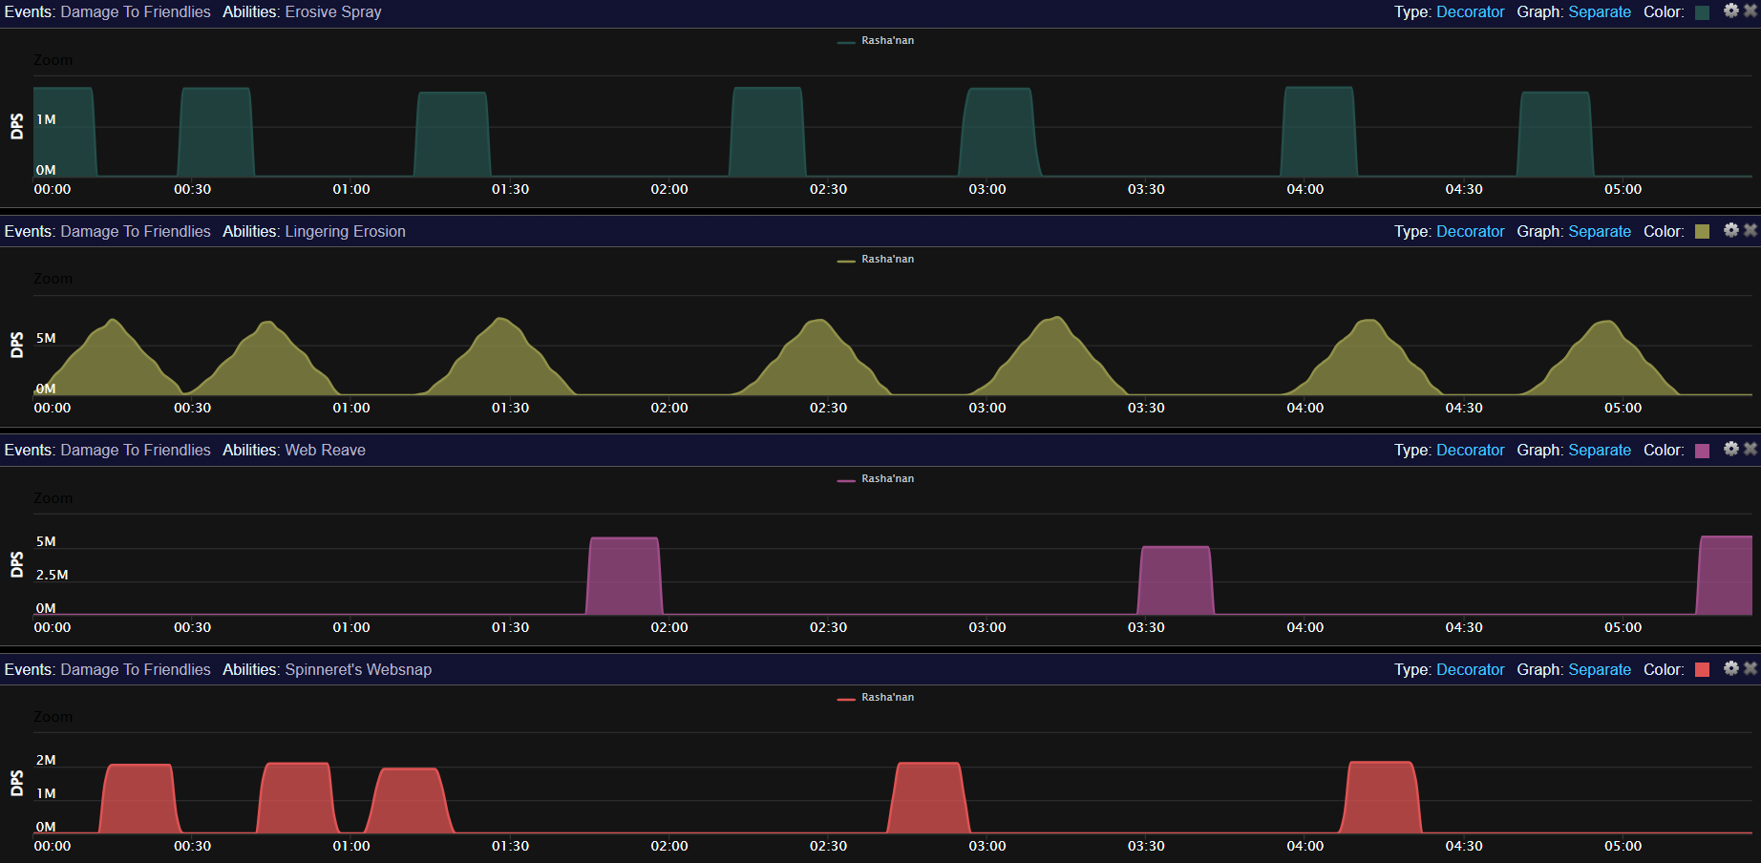Click Spinneret's Websnap spike near 04:00
Viewport: 1761px width, 863px height.
click(x=1380, y=797)
